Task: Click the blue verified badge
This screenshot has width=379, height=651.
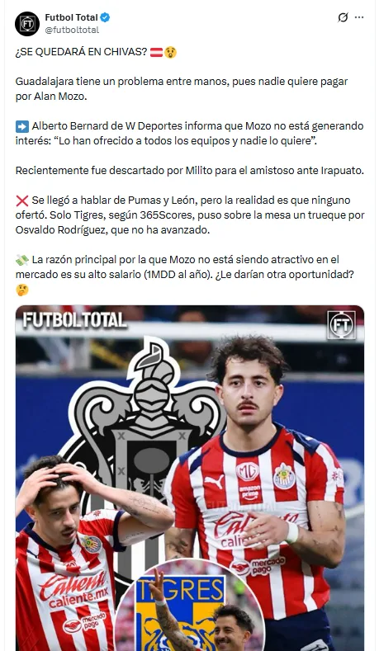Action: 105,17
